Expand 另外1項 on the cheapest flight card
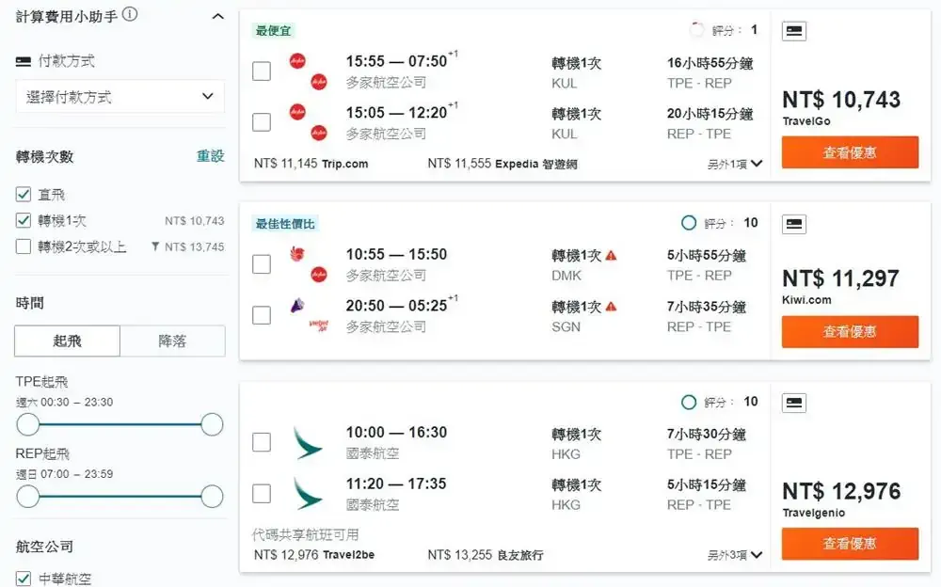The height and width of the screenshot is (587, 941). [729, 163]
